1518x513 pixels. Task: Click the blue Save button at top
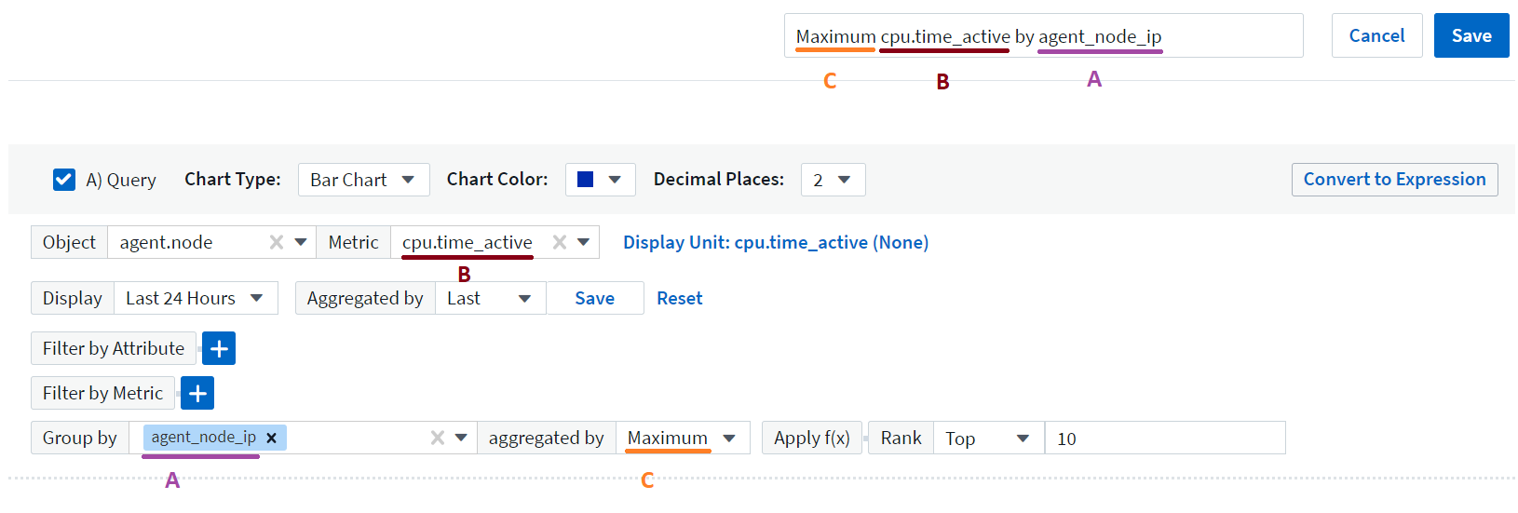pyautogui.click(x=1471, y=36)
